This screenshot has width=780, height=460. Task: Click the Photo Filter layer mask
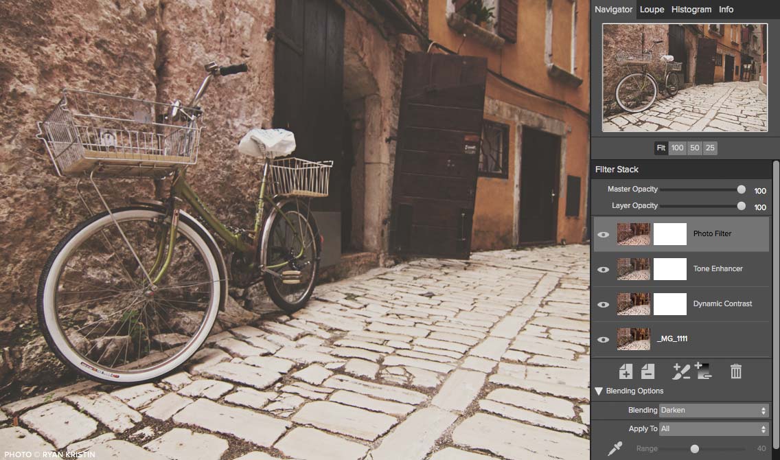click(x=669, y=234)
